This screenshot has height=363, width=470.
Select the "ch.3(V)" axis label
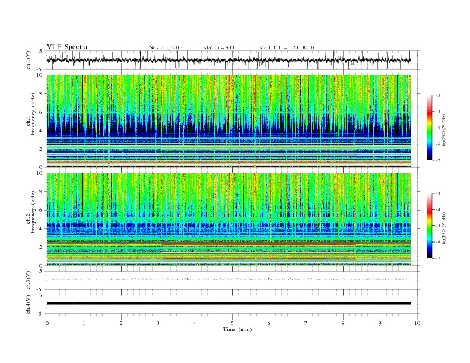pyautogui.click(x=28, y=281)
